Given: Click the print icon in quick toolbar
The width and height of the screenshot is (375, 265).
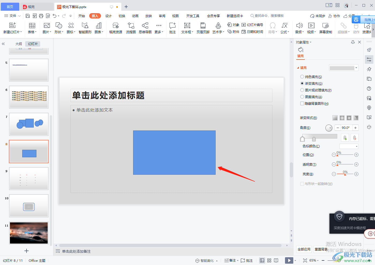Looking at the screenshot, I should pos(41,16).
